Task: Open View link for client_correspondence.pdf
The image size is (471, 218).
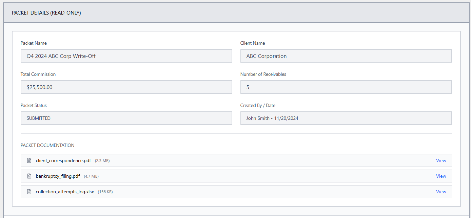Action: click(441, 160)
